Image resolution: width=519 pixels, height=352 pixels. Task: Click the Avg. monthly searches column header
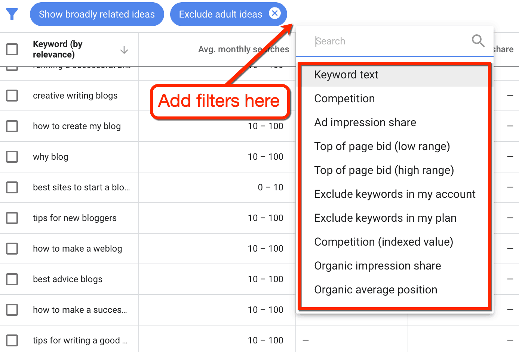[243, 49]
